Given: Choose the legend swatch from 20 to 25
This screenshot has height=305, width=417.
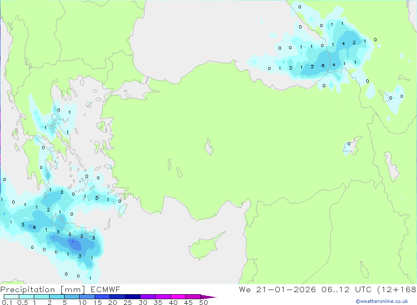Looking at the screenshot, I should point(117,297).
